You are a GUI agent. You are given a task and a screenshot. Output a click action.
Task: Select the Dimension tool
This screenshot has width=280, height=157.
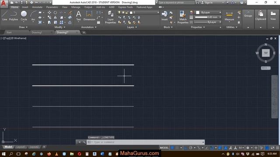click(x=89, y=16)
